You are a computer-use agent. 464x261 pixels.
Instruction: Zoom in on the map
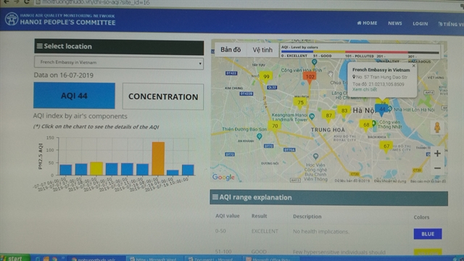437,153
